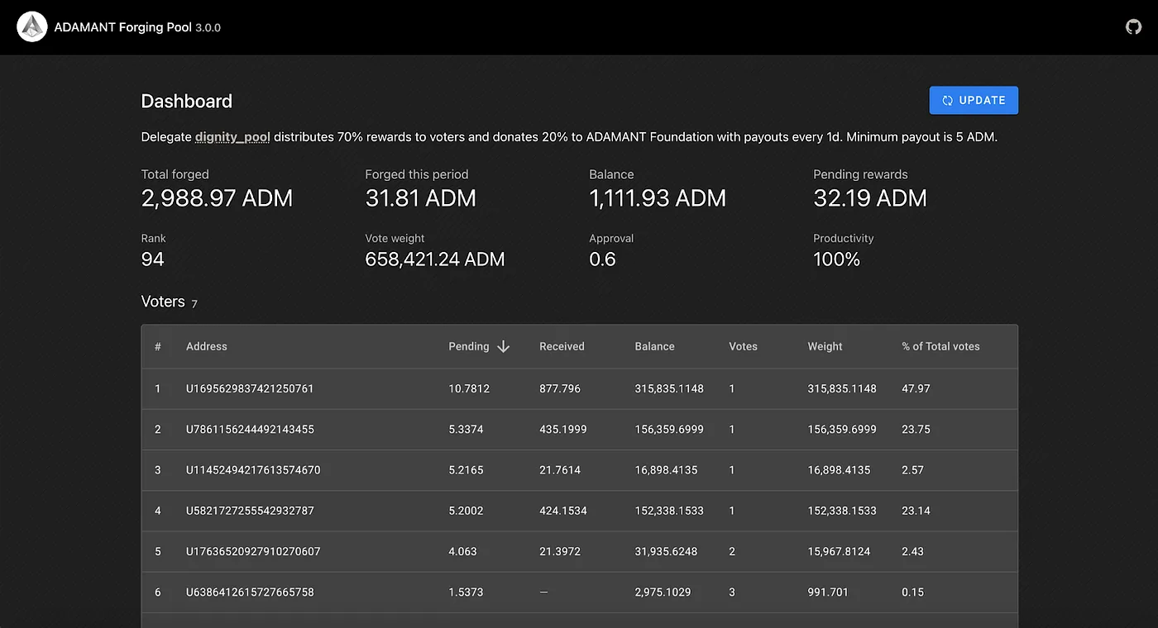The height and width of the screenshot is (628, 1158).
Task: Sort by Votes column header
Action: (x=743, y=346)
